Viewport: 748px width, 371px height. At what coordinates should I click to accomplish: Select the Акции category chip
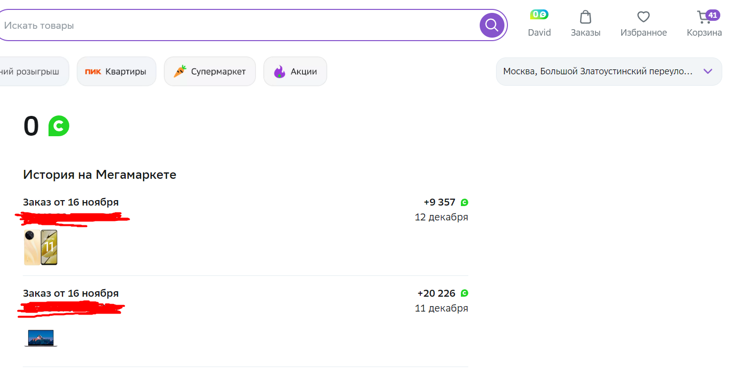coord(295,71)
